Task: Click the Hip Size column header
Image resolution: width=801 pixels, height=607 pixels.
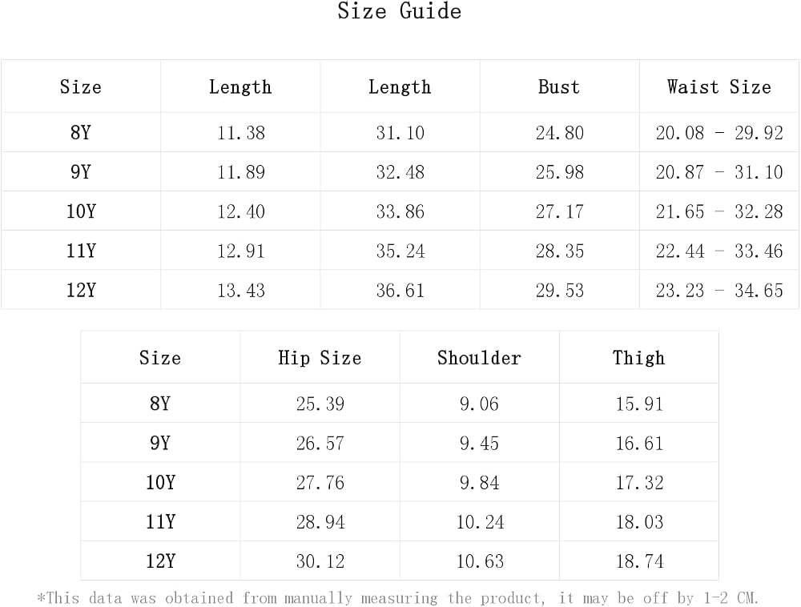Action: click(x=320, y=358)
